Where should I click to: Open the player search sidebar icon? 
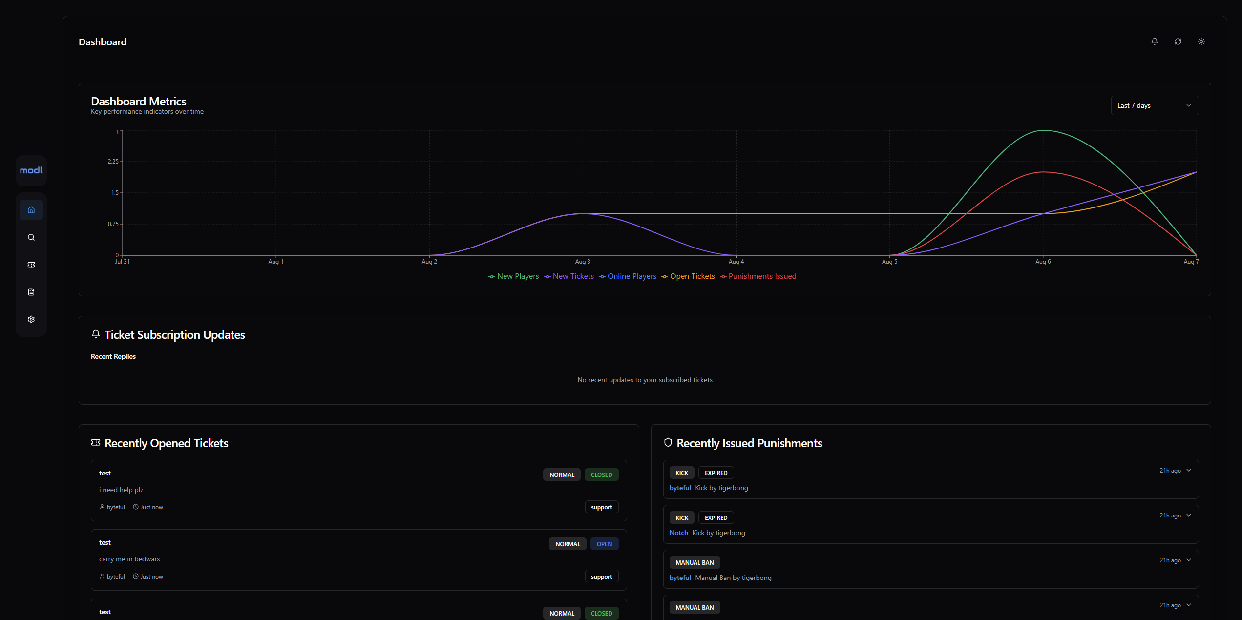click(31, 237)
